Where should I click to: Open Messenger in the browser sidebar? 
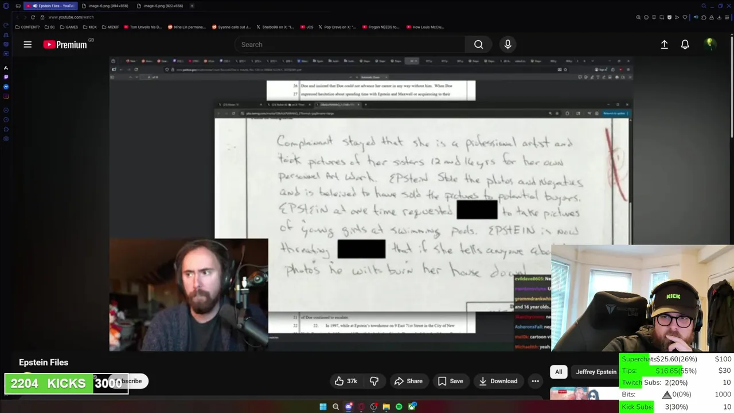(x=6, y=87)
